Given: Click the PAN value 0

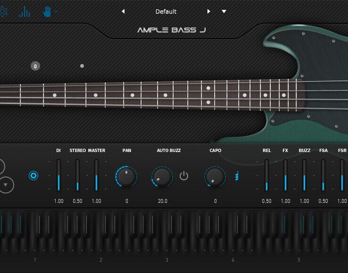Looking at the screenshot, I should click(127, 201).
